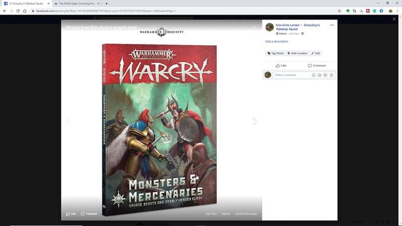This screenshot has height=226, width=402.
Task: Open the post options three-dot menu
Action: point(332,25)
